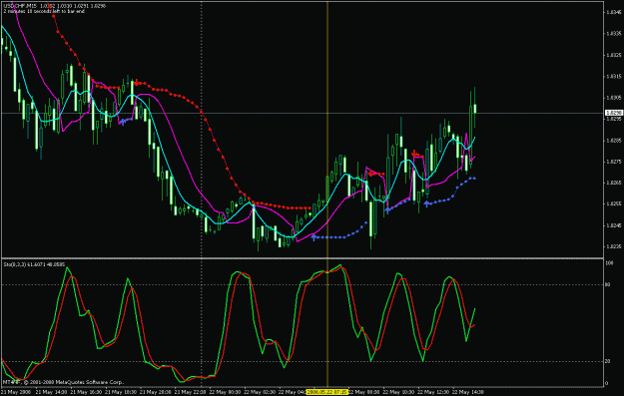Click the 1.0265 price axis label
This screenshot has width=624, height=396.
coord(613,183)
